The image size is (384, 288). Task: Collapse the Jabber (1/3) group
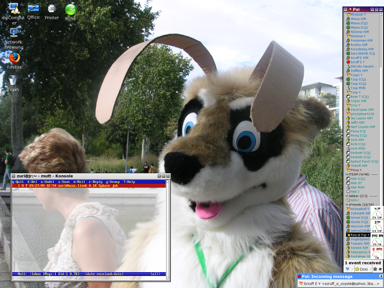[x=347, y=196]
